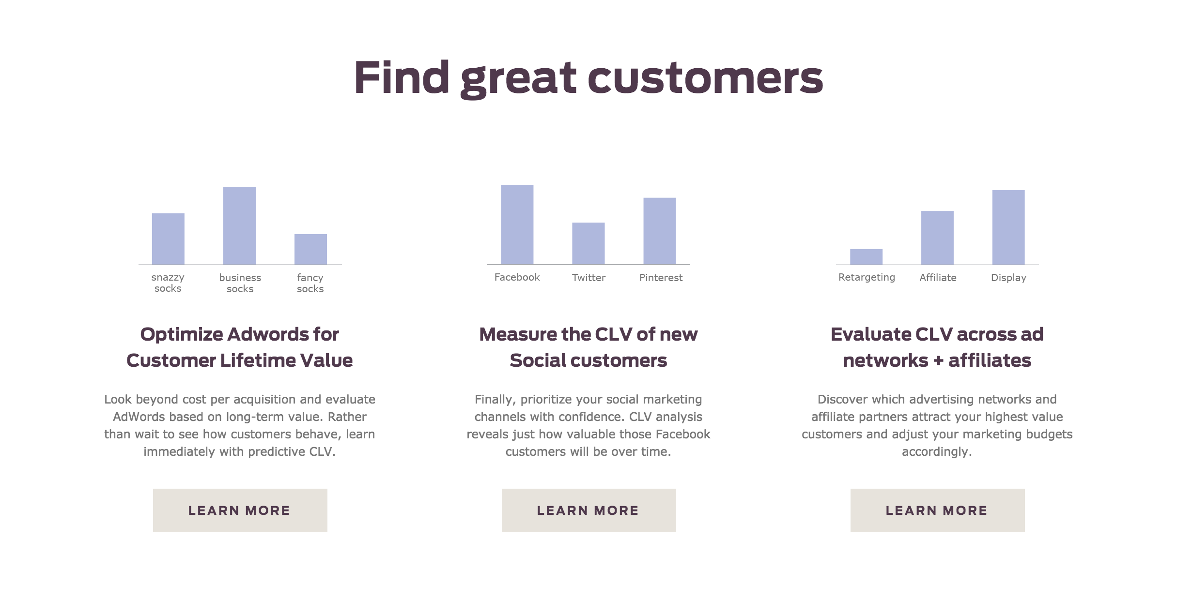The width and height of the screenshot is (1177, 599).
Task: Click the "business socks" axis label
Action: pyautogui.click(x=240, y=283)
